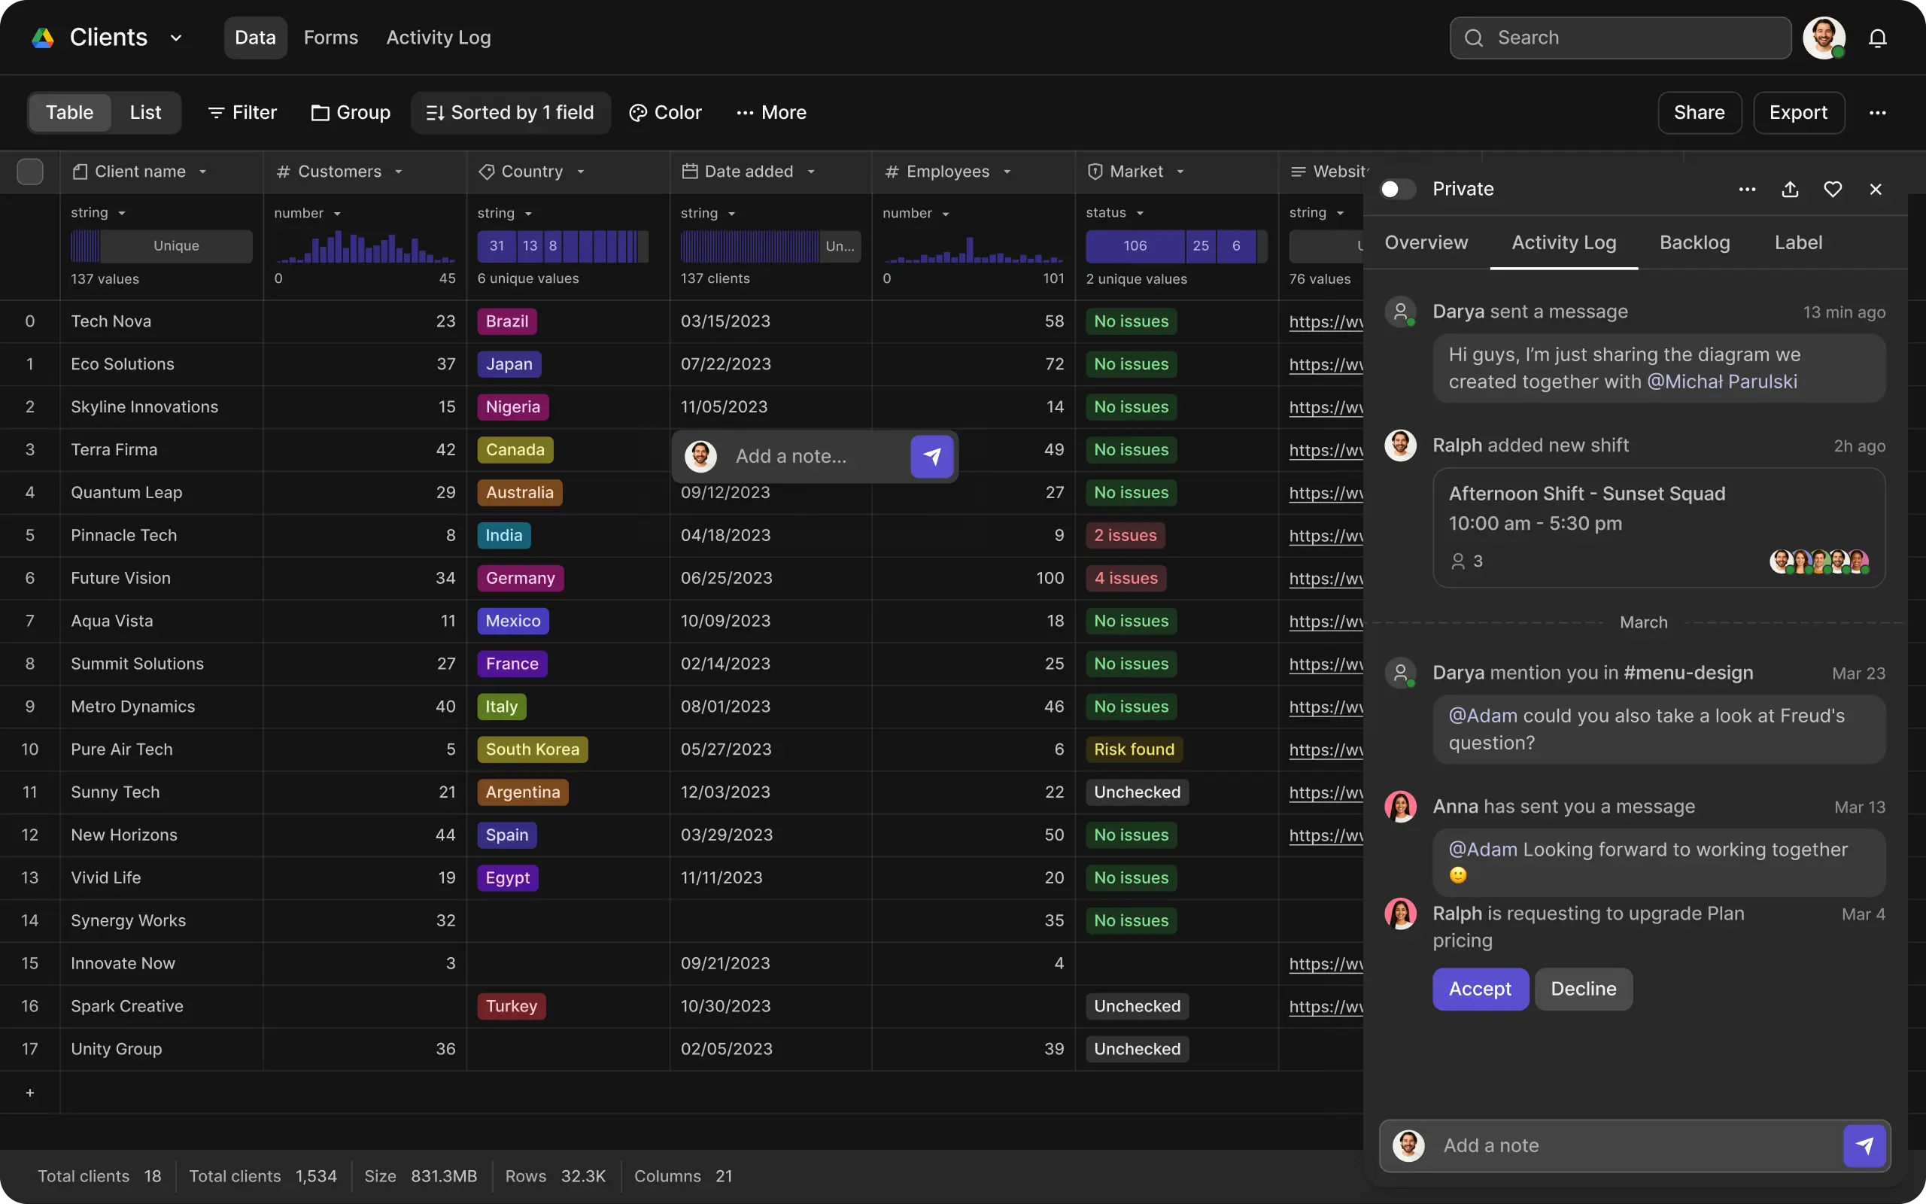Screen dimensions: 1926x1204
Task: Open toolbar overflow dots next to Export
Action: (x=1877, y=113)
